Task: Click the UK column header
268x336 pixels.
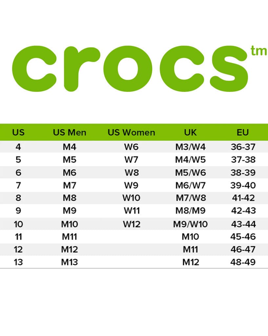Action: pos(191,133)
